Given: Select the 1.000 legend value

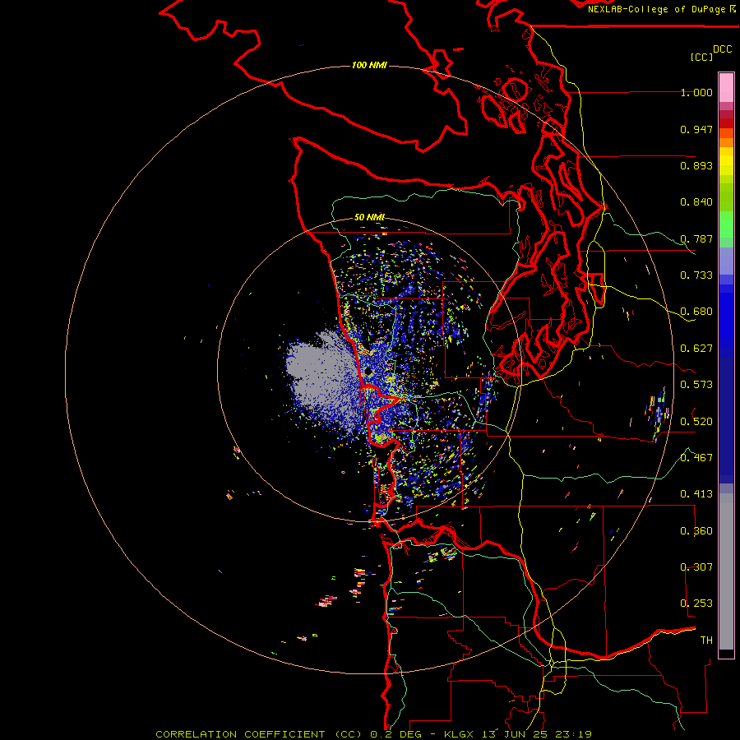Looking at the screenshot, I should click(696, 92).
